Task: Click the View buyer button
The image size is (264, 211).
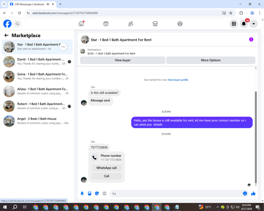Action: (x=122, y=60)
